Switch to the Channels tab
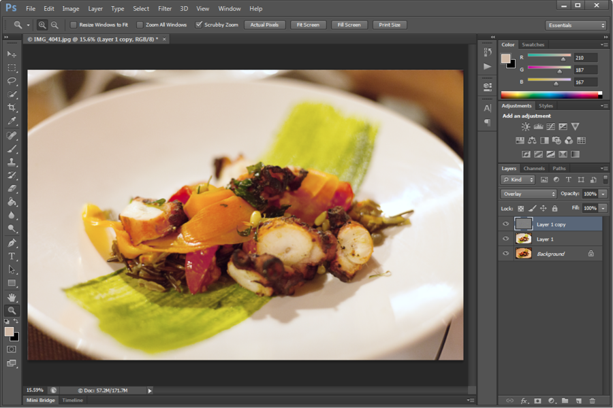Viewport: 613px width, 408px height. [534, 168]
